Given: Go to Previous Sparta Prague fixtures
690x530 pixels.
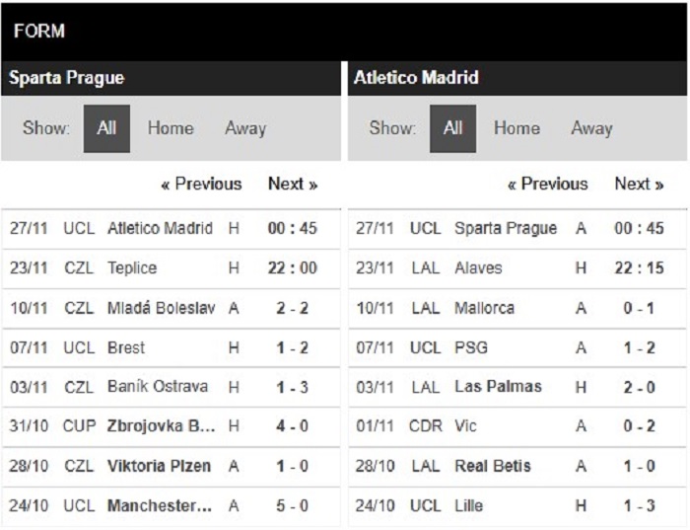Looking at the screenshot, I should 201,184.
